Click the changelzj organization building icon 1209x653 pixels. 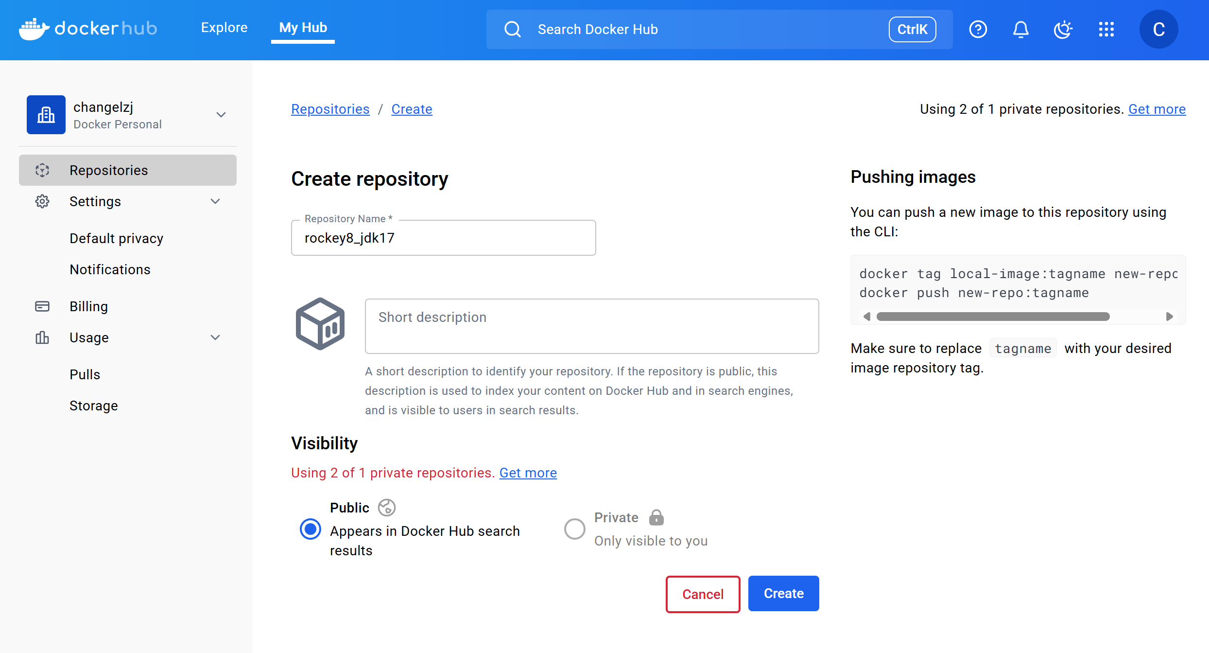pyautogui.click(x=46, y=115)
